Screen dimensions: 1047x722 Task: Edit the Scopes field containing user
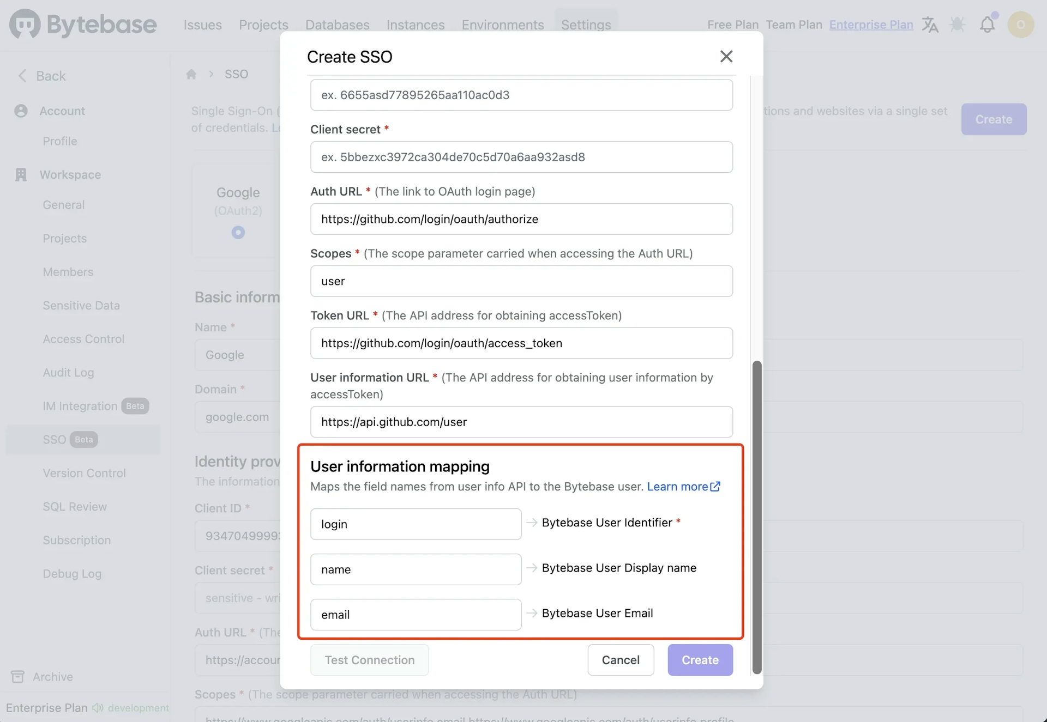tap(521, 281)
